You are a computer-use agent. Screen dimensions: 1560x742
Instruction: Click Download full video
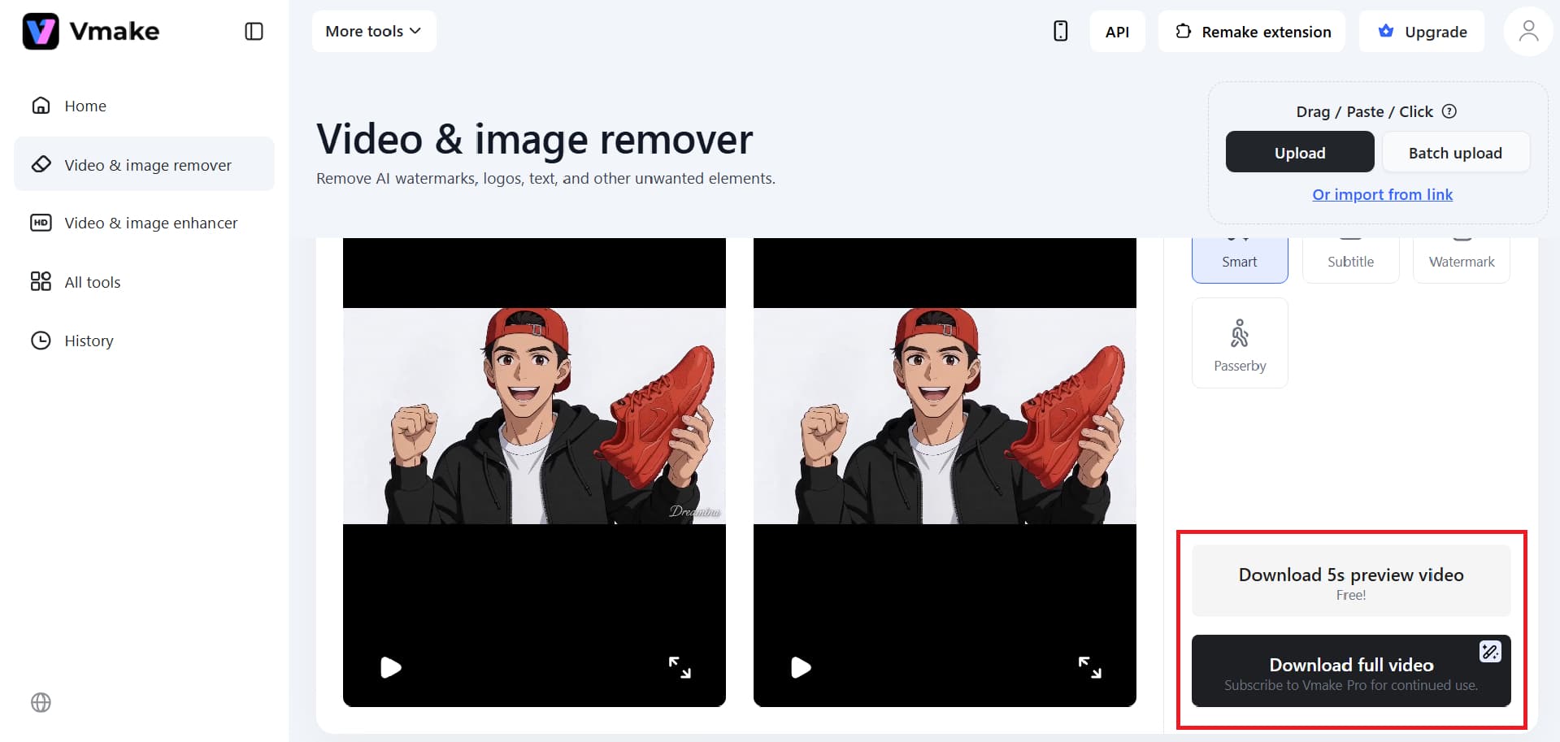[x=1351, y=671]
